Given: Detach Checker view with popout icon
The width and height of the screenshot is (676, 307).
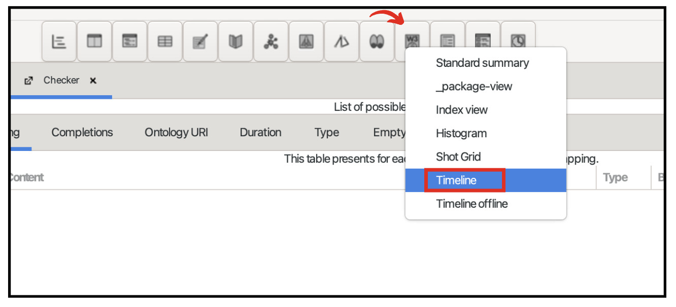Looking at the screenshot, I should click(x=29, y=81).
